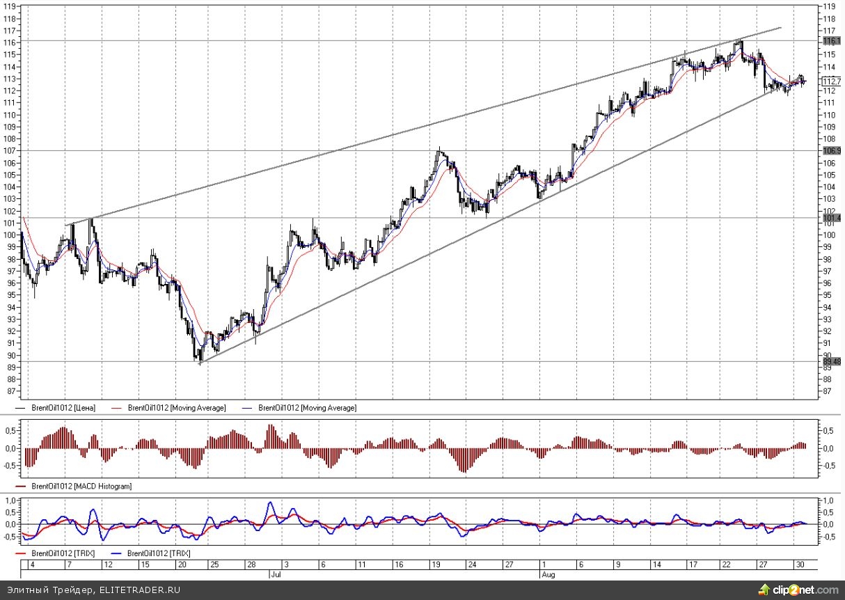Click the 116.1 price level label
The height and width of the screenshot is (600, 845).
(x=831, y=41)
